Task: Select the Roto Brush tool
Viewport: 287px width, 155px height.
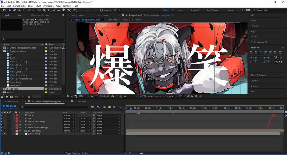Action: tap(69, 10)
